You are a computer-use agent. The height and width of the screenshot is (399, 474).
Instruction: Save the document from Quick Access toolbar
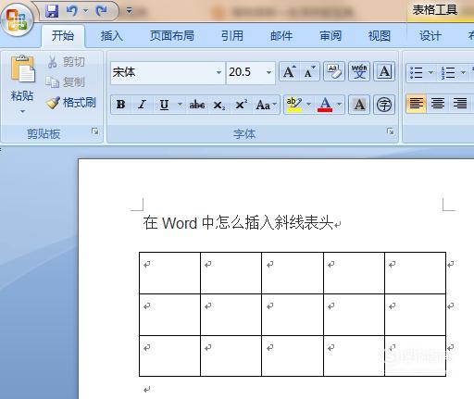[52, 11]
